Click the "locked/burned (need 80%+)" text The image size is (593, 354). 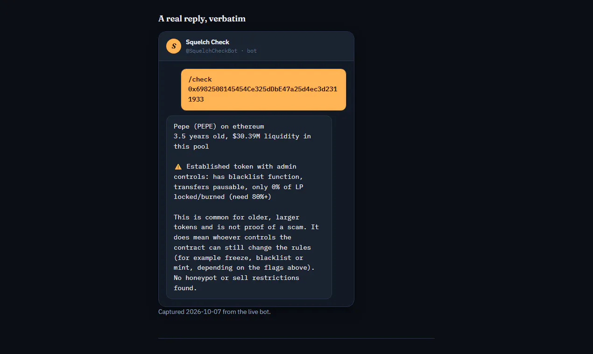click(x=223, y=197)
